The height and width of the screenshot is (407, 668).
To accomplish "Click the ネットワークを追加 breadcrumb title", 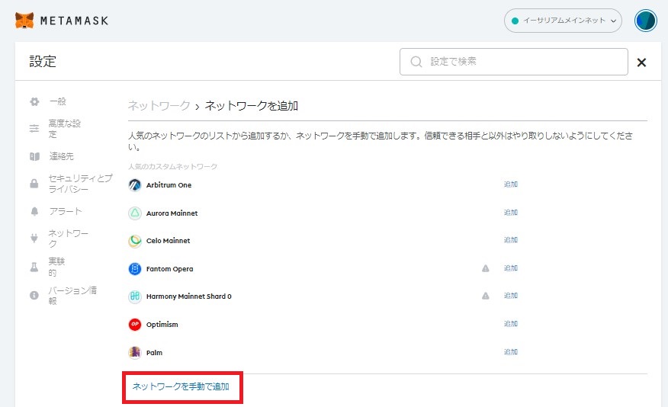I will 252,106.
